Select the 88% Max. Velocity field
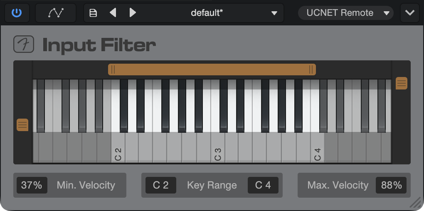Screen dimensions: 424x211 tap(391, 185)
